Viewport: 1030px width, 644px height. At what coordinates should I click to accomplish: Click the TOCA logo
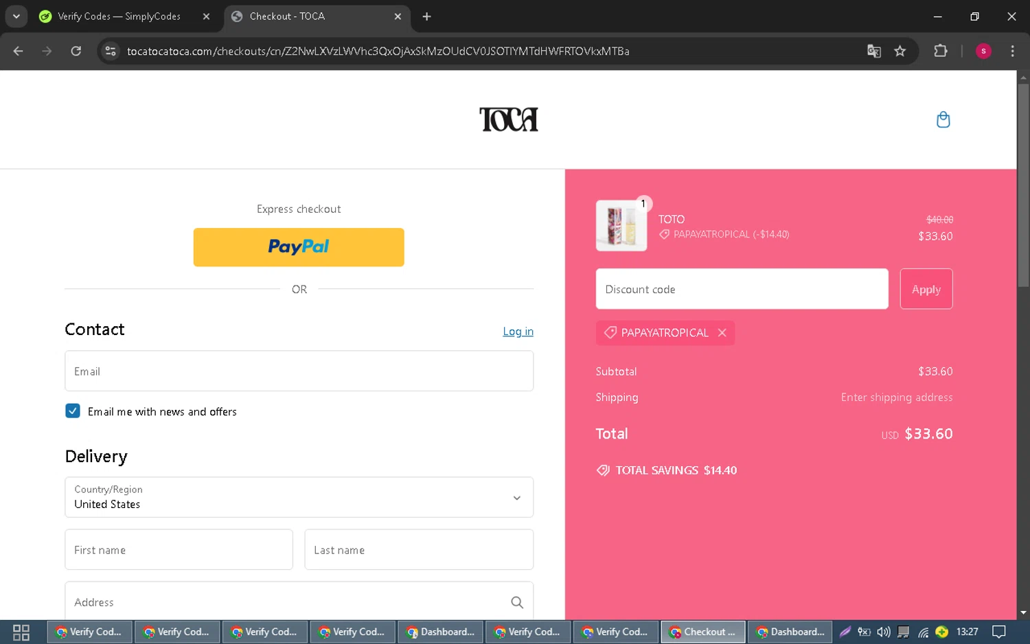click(x=509, y=119)
